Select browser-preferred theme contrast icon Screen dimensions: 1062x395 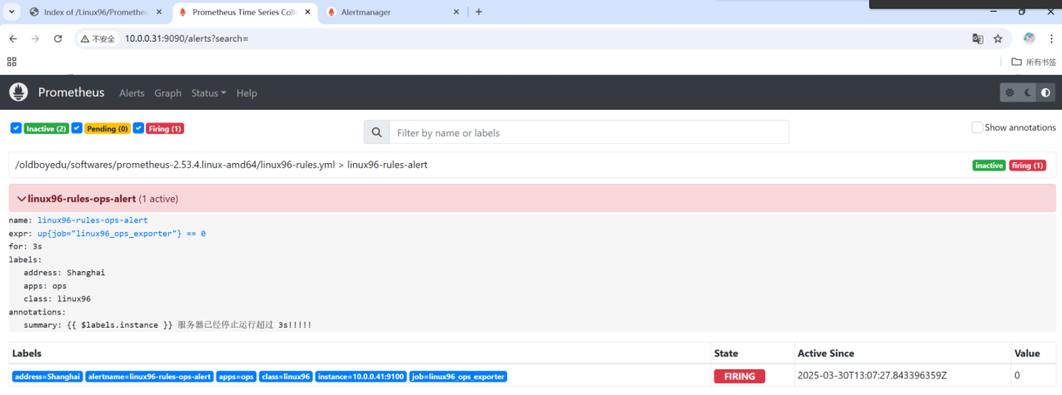click(1046, 93)
